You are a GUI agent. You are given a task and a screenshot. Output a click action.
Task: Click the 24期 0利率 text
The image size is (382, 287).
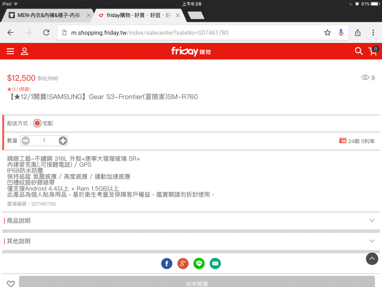361,141
